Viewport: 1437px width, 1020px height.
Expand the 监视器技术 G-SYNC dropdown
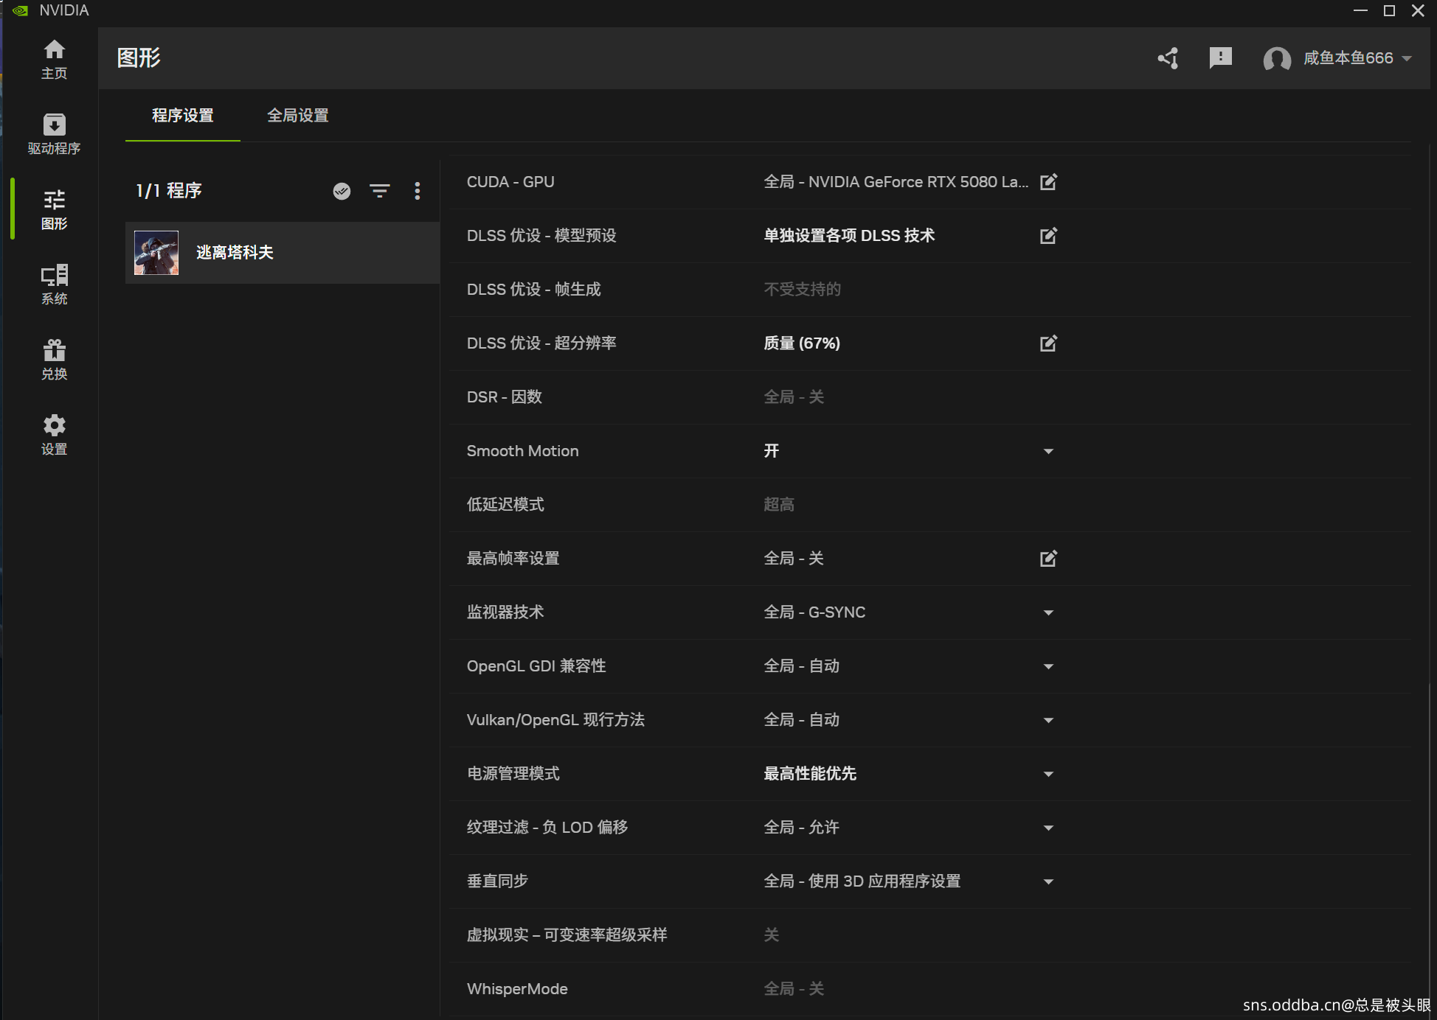[1048, 612]
